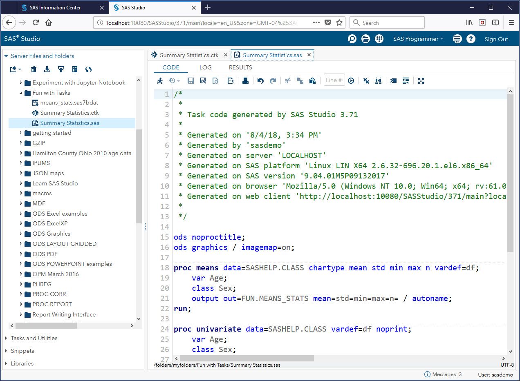
Task: Delete selected file using trash icon
Action: pyautogui.click(x=34, y=69)
